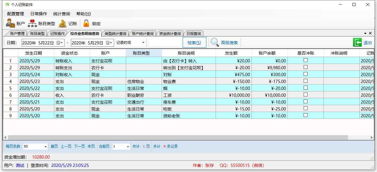Click the search text input field
This screenshot has width=377, height=172.
coord(165,43)
